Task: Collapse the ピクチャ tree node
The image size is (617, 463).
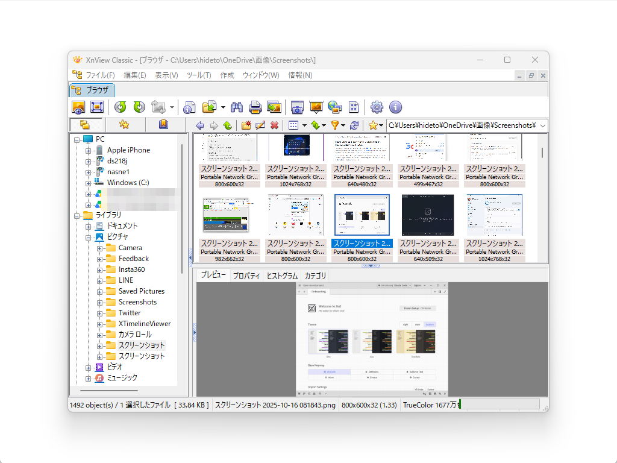Action: 88,238
